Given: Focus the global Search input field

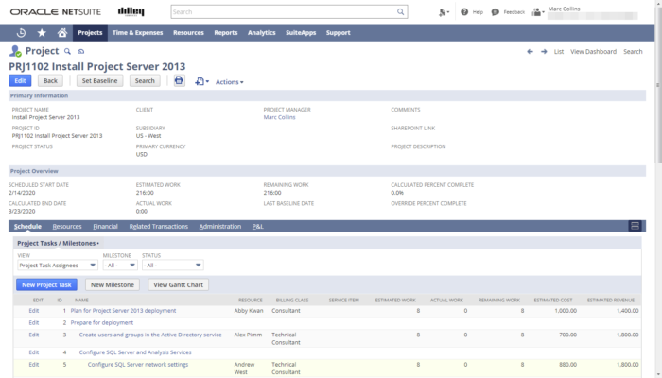Looking at the screenshot, I should pyautogui.click(x=284, y=11).
